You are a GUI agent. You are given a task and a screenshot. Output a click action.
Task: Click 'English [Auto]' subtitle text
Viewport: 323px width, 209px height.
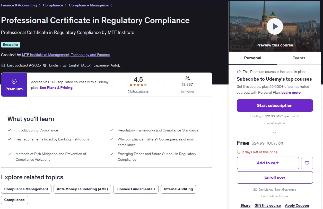pos(80,65)
